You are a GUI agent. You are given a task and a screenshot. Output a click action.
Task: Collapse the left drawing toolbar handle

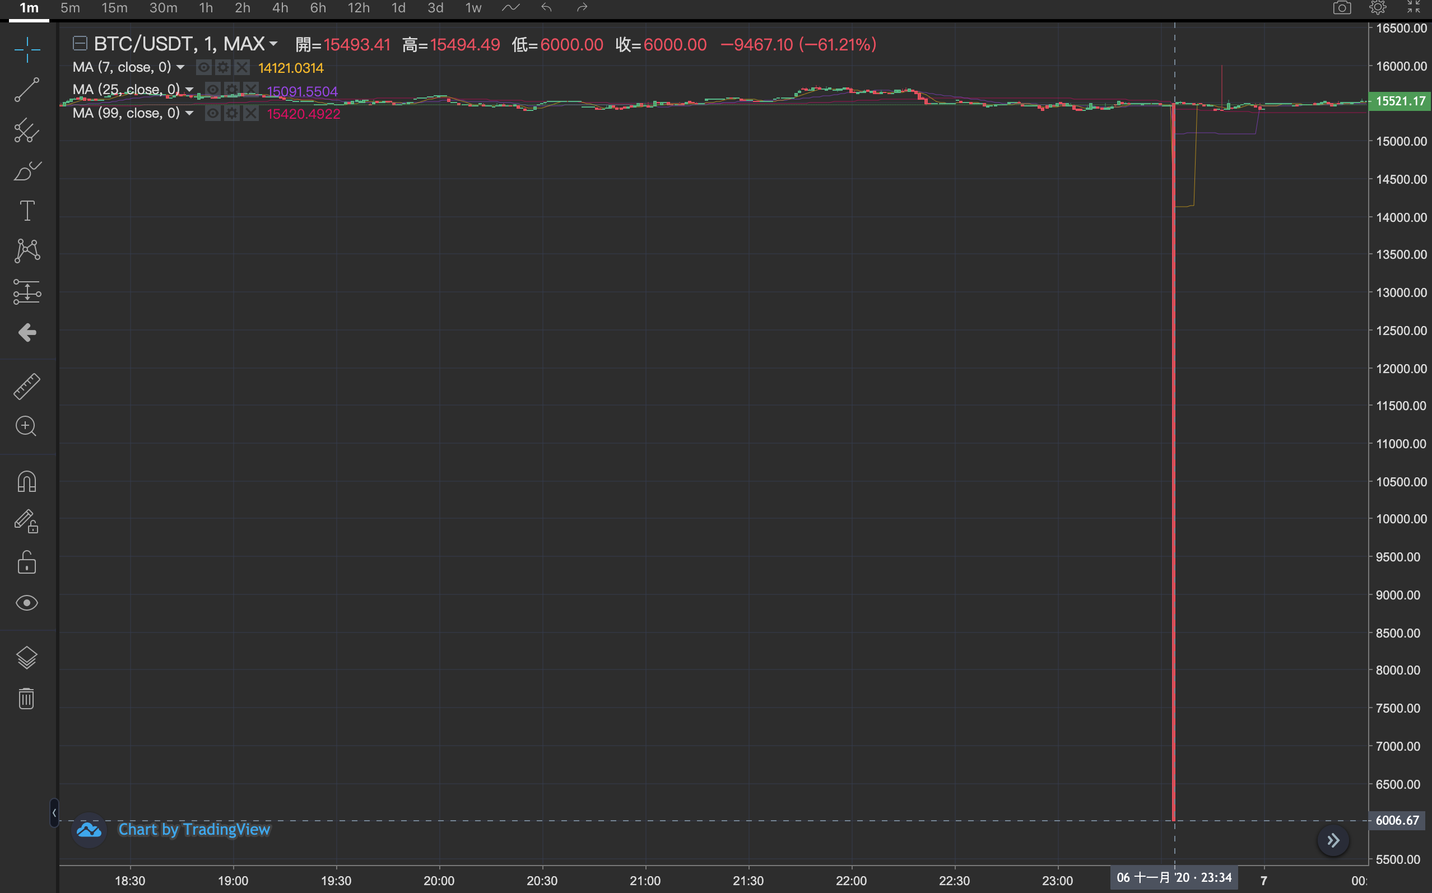[x=54, y=813]
